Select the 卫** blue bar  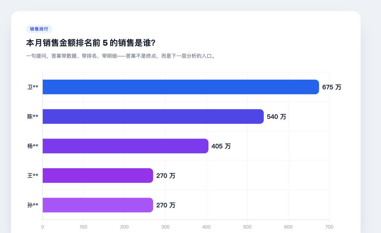181,87
